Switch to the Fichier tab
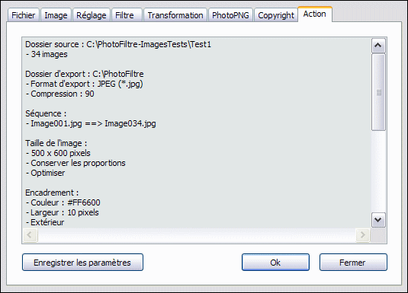408x293 pixels. tap(24, 15)
